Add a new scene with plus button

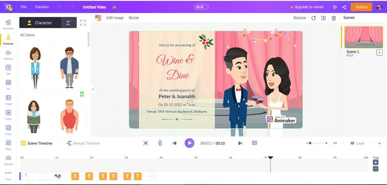pos(380,52)
